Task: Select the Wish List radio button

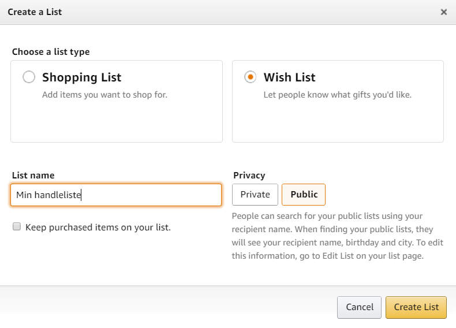Action: 251,77
